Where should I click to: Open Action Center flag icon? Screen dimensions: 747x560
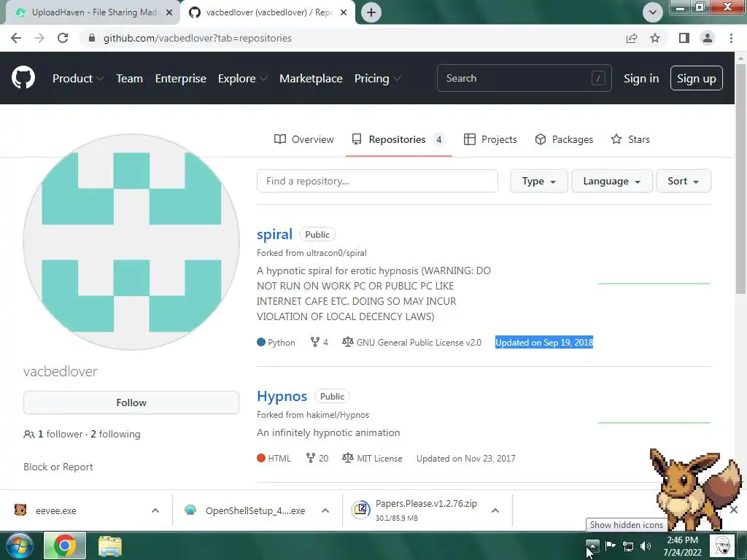coord(611,545)
